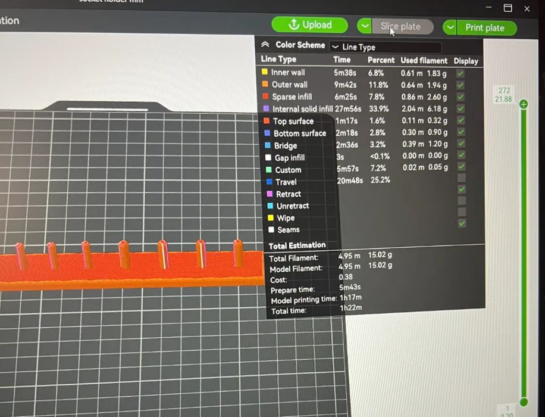Toggle Custom display checkbox
Screen dimensions: 545x417
tap(461, 166)
